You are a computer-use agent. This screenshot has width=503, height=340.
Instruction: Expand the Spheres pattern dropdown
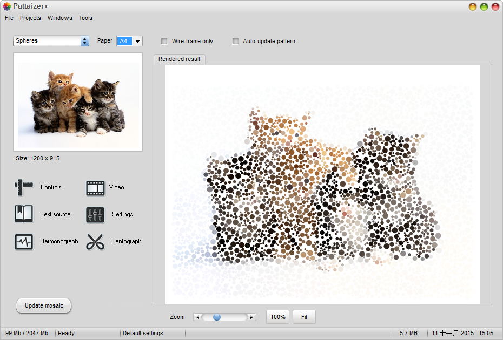(x=51, y=41)
